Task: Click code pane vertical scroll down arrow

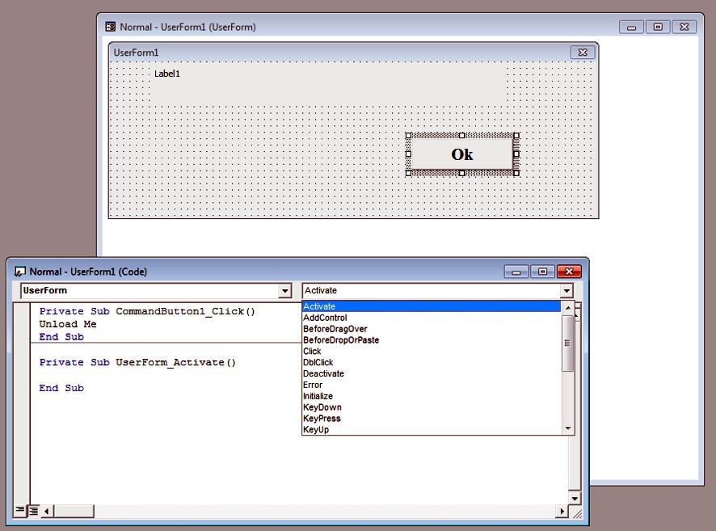Action: point(575,498)
